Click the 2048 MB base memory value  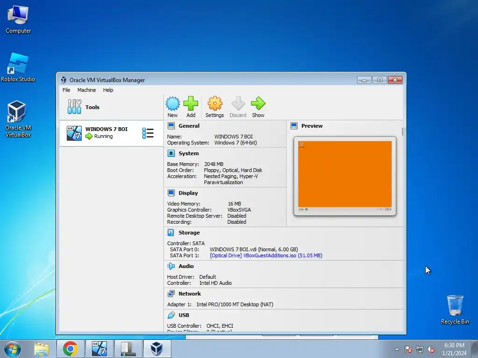click(x=214, y=164)
